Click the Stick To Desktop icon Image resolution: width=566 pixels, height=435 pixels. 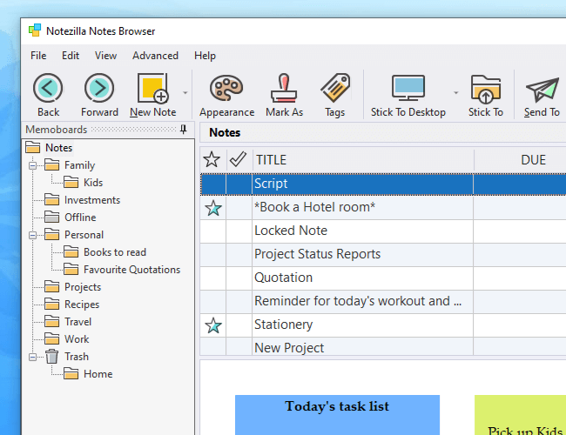click(408, 89)
